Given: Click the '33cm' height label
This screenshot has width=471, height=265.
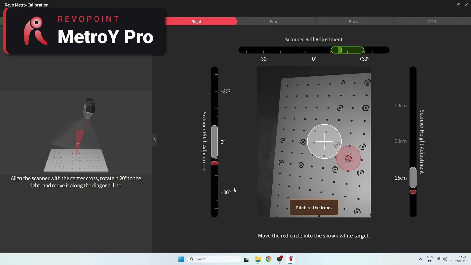Looking at the screenshot, I should coord(401,105).
